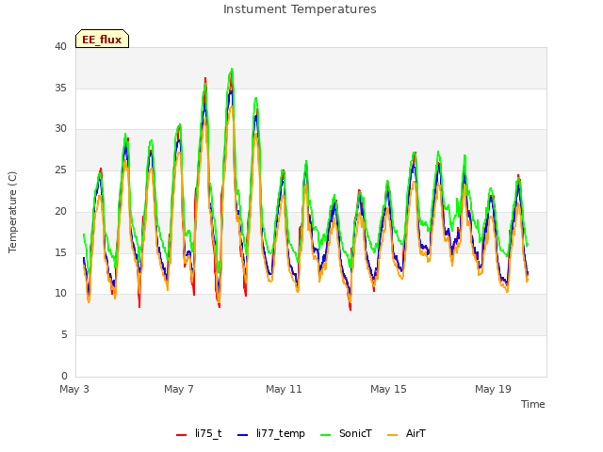Click the red li75_t legend swatch
This screenshot has height=452, width=603.
pyautogui.click(x=181, y=435)
